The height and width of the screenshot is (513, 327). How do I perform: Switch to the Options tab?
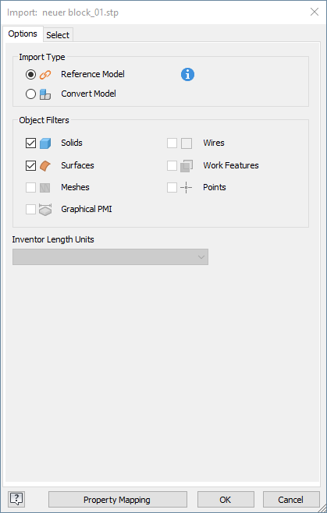click(x=23, y=34)
